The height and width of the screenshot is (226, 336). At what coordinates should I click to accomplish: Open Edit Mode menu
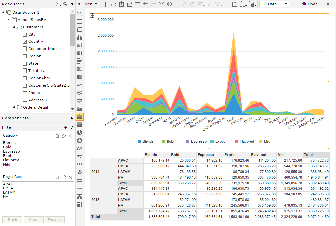(x=310, y=4)
